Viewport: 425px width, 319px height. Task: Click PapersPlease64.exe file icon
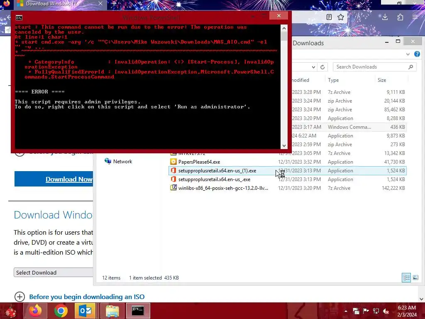pos(173,162)
